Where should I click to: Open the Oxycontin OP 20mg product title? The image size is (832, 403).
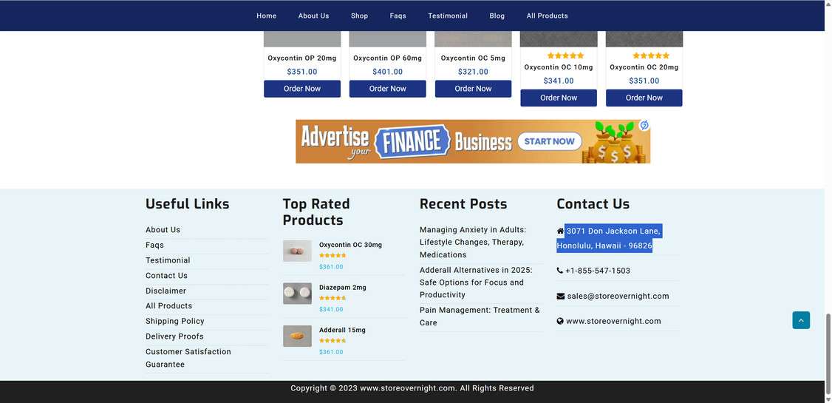[x=302, y=58]
